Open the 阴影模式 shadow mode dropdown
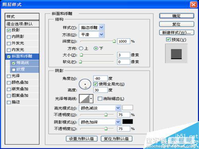The image size is (199, 149). [100, 122]
